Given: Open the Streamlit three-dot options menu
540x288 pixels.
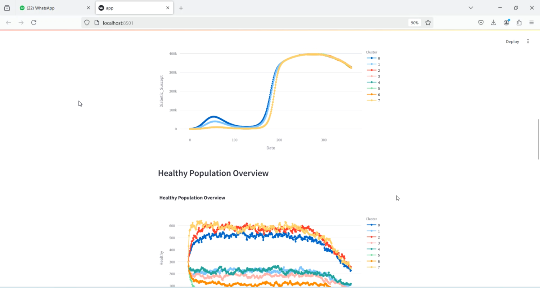Looking at the screenshot, I should (528, 41).
